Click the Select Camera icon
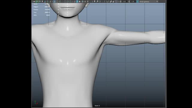The width and height of the screenshot is (192, 108). [34, 1]
